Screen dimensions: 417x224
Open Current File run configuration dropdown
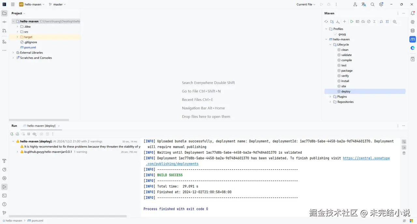tap(306, 5)
